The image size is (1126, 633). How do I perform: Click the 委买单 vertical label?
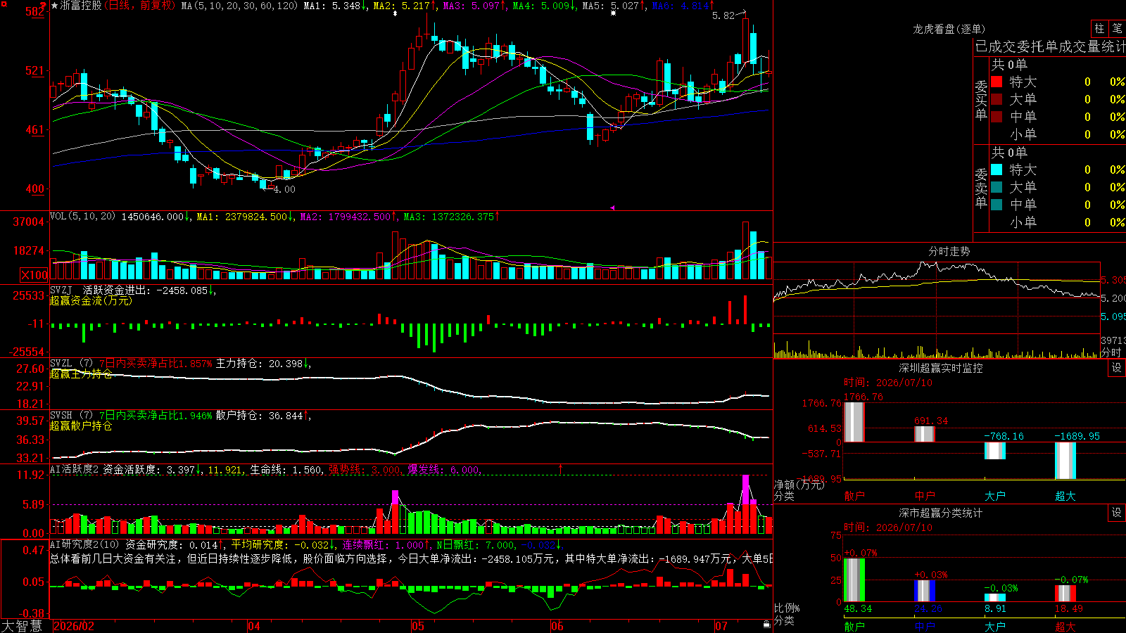(981, 100)
